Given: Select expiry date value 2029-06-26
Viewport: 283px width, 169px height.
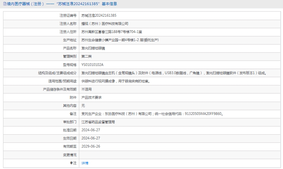Looking at the screenshot, I should pyautogui.click(x=91, y=147).
